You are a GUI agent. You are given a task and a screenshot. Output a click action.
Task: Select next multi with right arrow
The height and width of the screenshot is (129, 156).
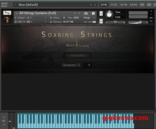click(x=95, y=5)
